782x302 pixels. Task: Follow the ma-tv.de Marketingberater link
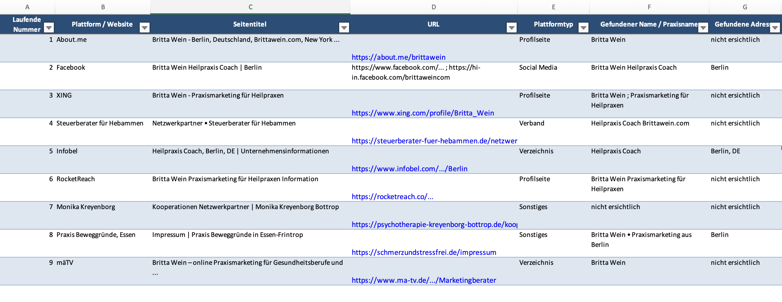[424, 280]
